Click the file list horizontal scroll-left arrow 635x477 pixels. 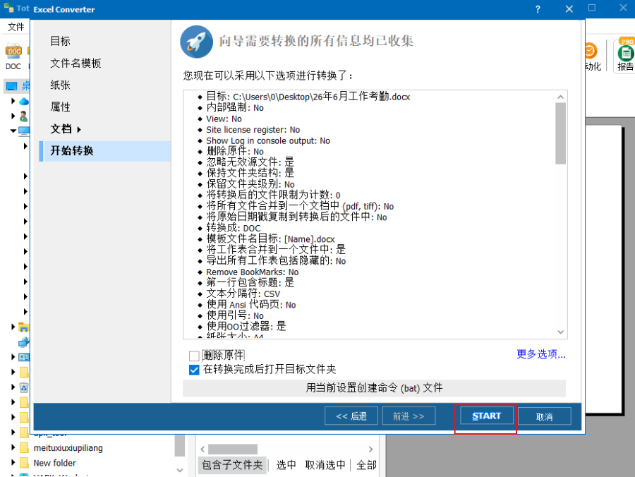202,449
